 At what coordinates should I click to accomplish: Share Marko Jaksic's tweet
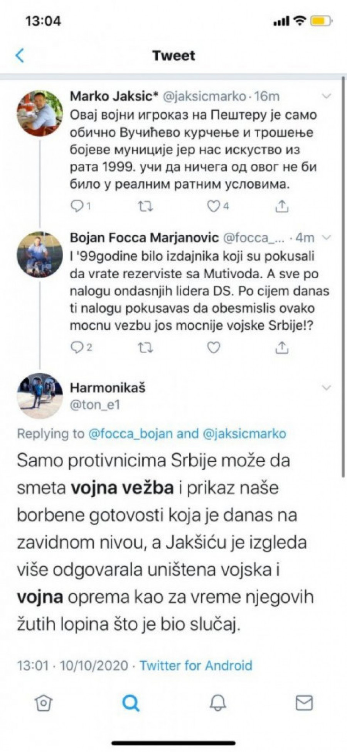(x=282, y=207)
